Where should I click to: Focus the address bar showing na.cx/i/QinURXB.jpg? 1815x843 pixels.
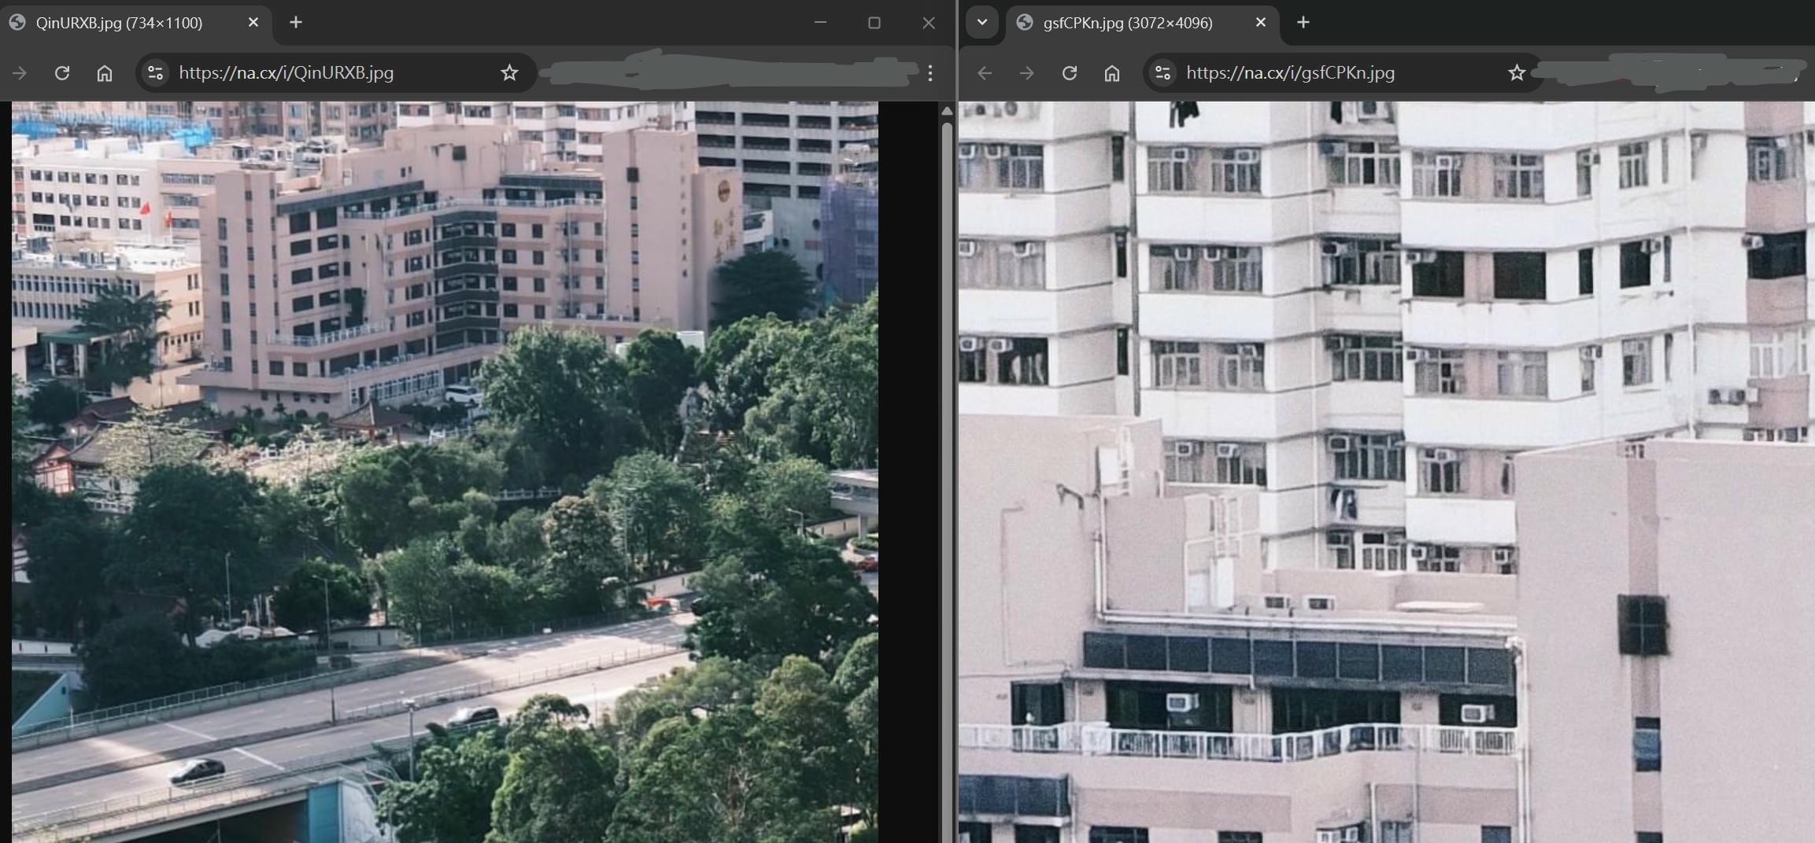(x=336, y=73)
